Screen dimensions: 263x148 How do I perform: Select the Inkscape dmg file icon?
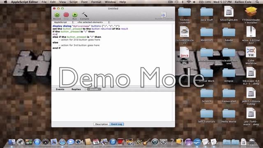click(x=251, y=76)
